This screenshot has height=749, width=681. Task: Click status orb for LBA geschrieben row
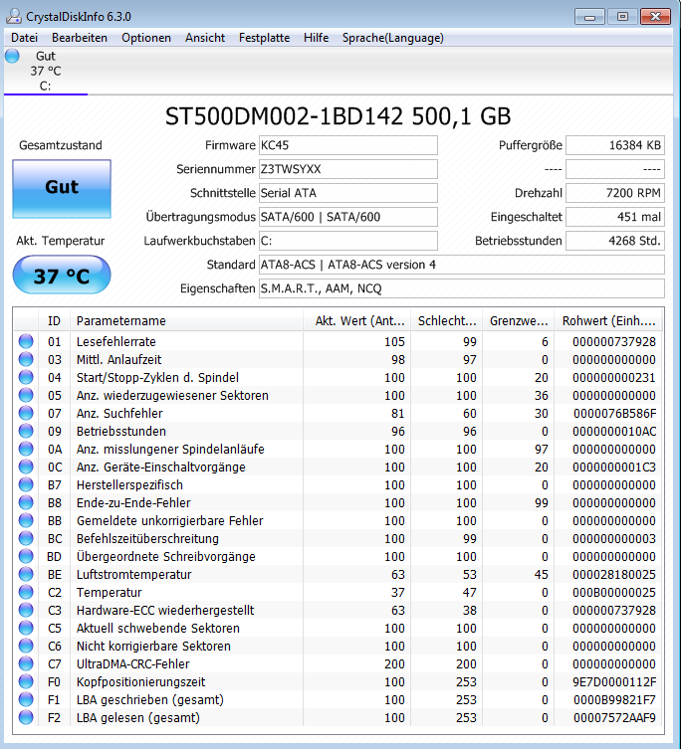tap(26, 699)
